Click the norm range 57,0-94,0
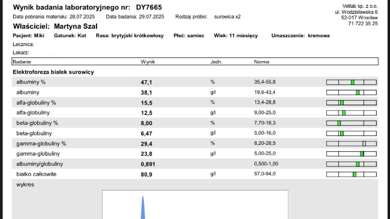This screenshot has width=390, height=219. (x=265, y=174)
